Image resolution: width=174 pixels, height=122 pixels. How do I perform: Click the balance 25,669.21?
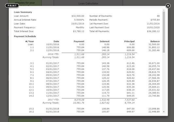click(x=154, y=87)
